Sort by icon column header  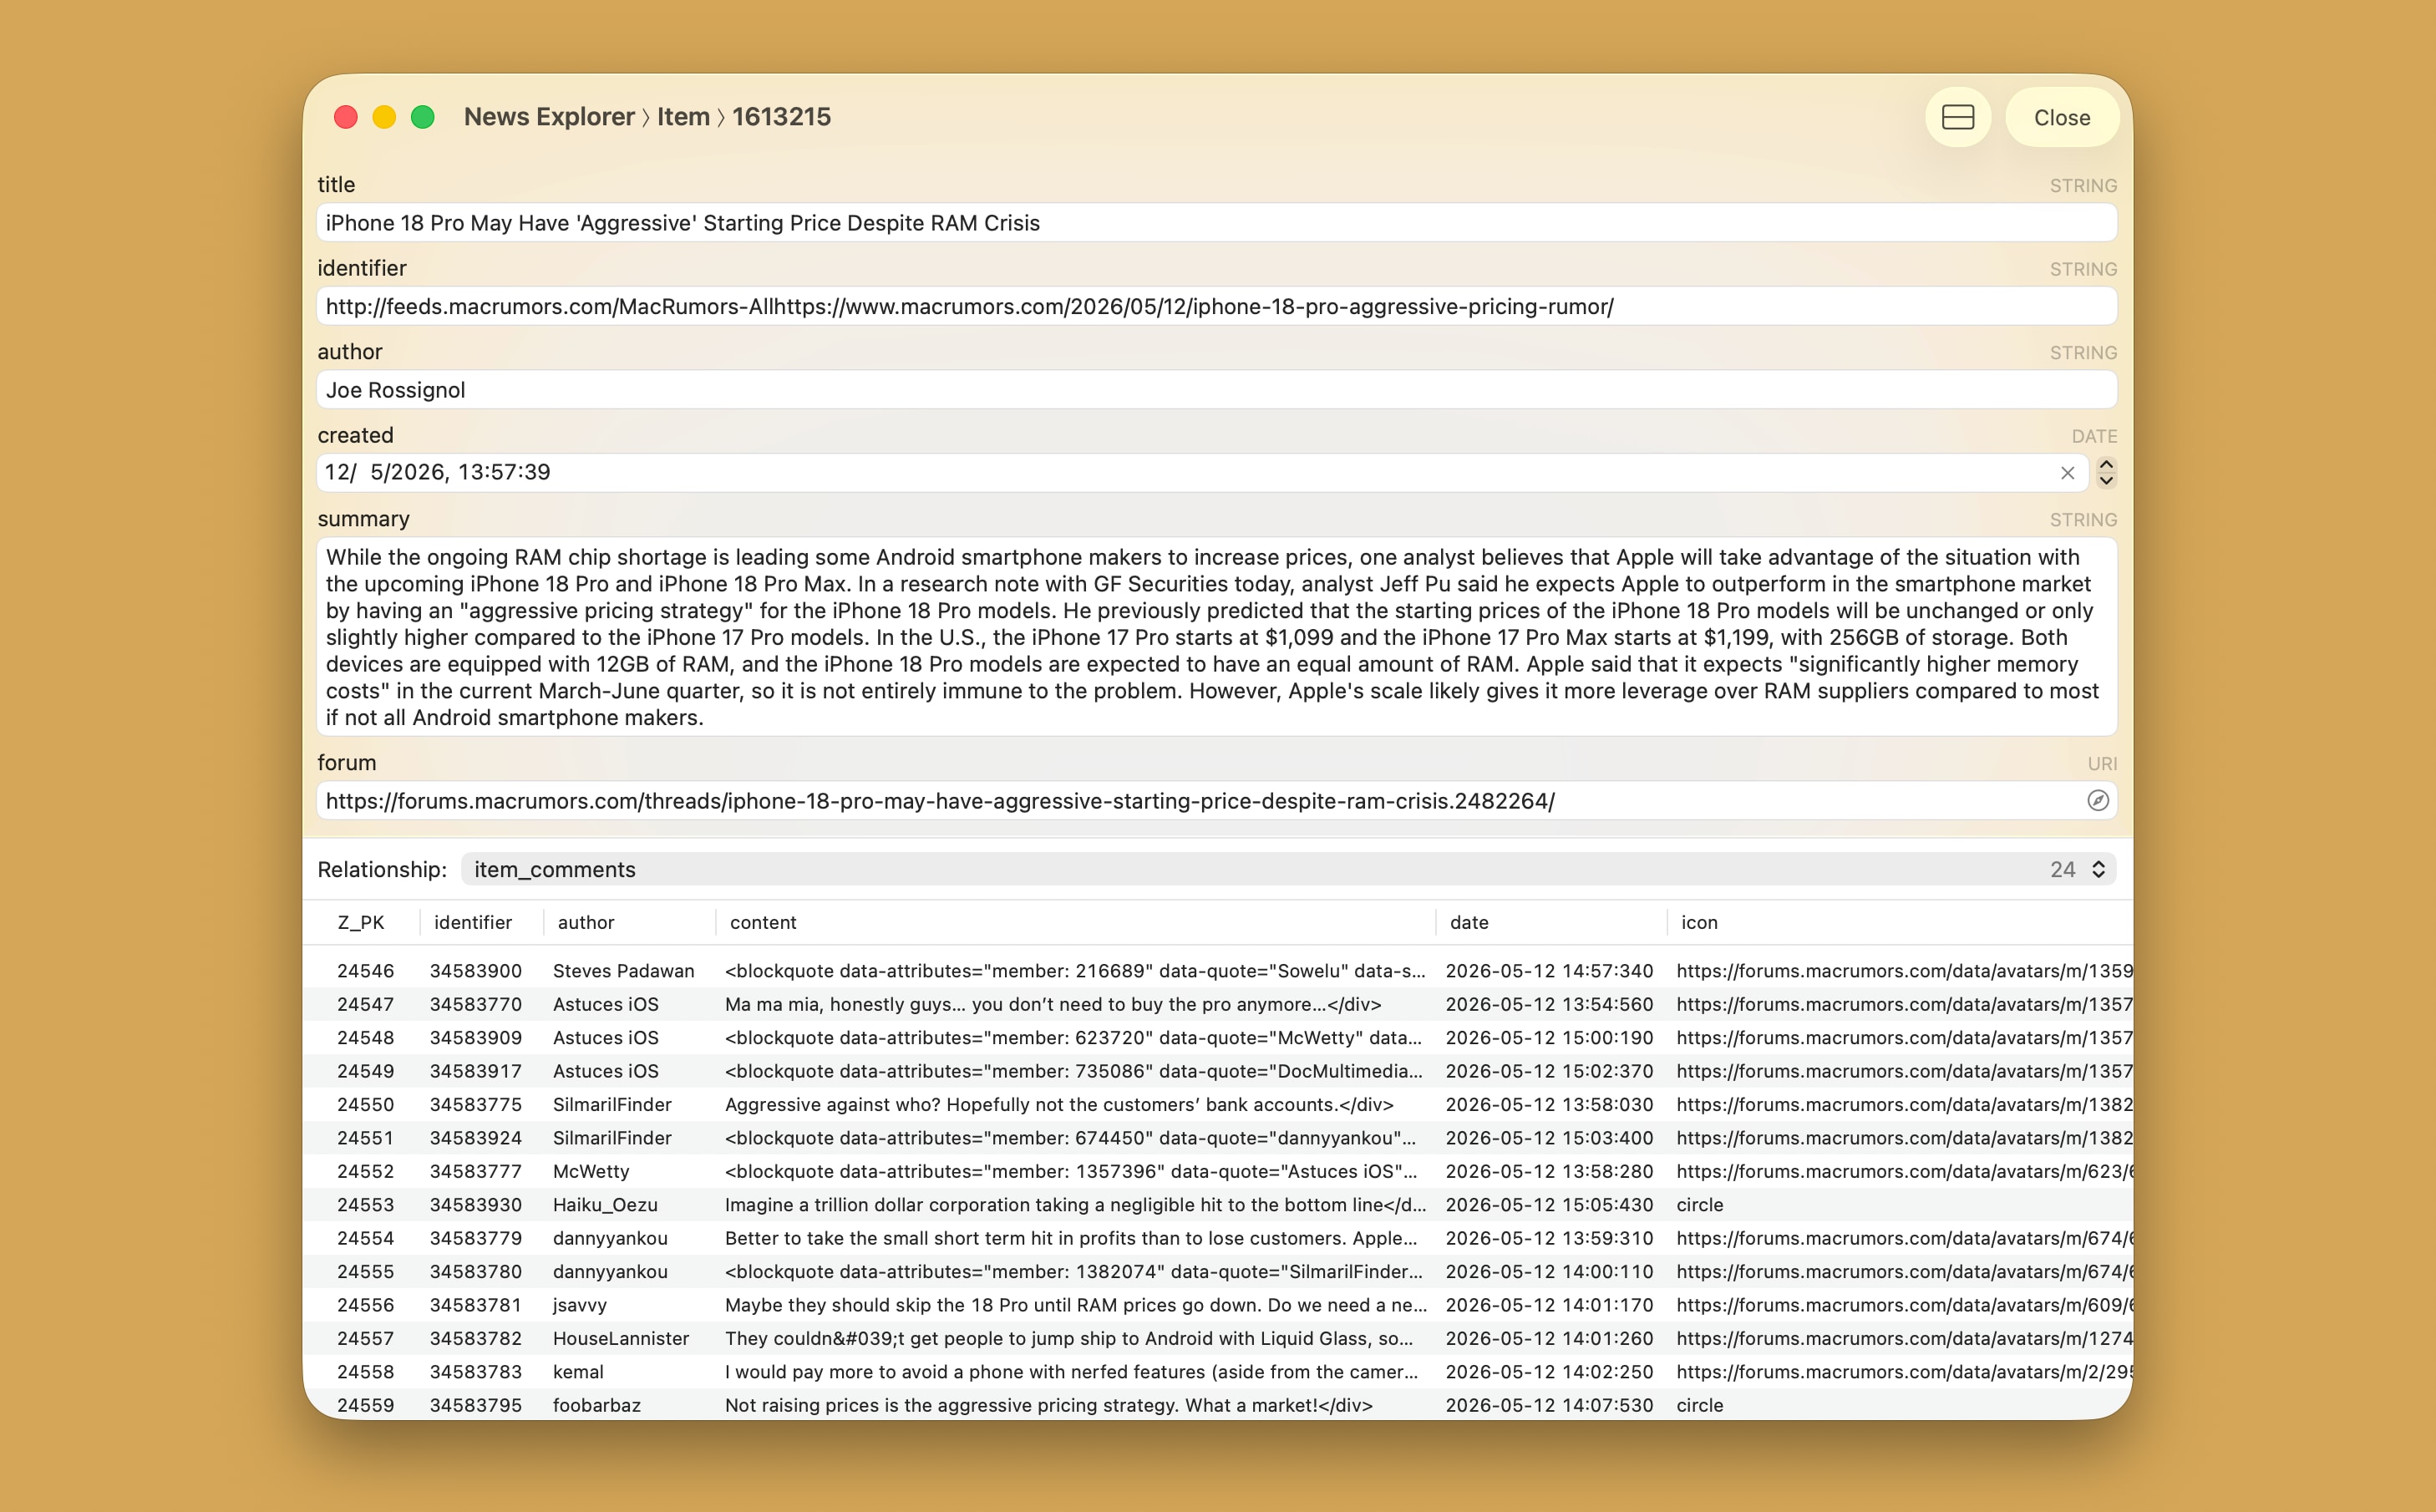coord(1699,922)
